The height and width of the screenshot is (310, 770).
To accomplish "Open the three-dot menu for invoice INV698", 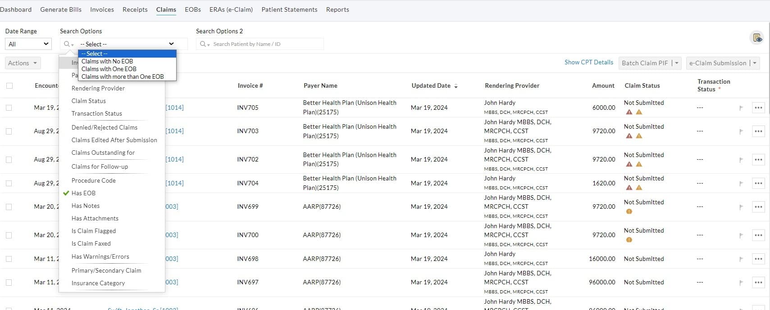I will [758, 259].
